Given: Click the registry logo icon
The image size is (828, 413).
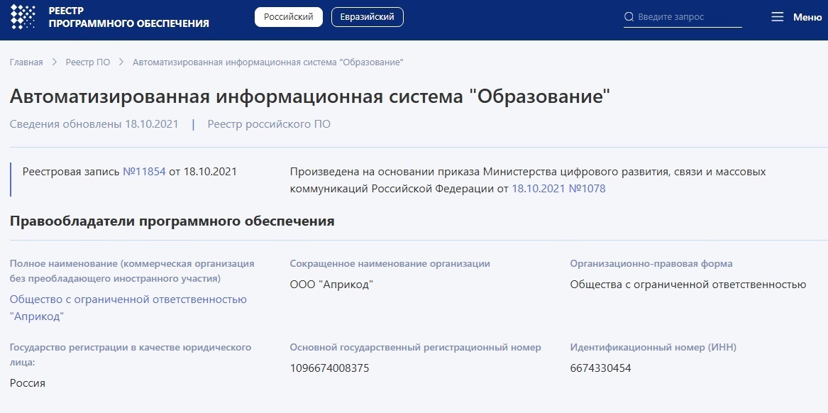Looking at the screenshot, I should pos(23,16).
